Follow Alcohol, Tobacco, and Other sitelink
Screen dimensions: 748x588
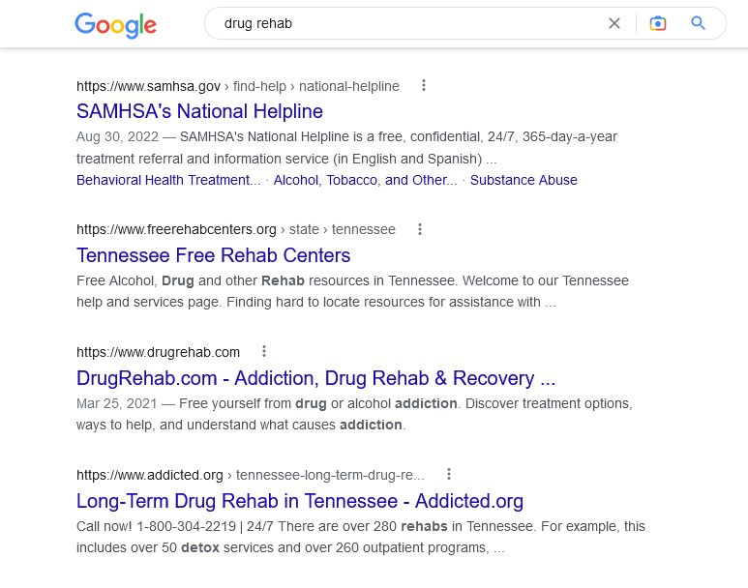365,180
